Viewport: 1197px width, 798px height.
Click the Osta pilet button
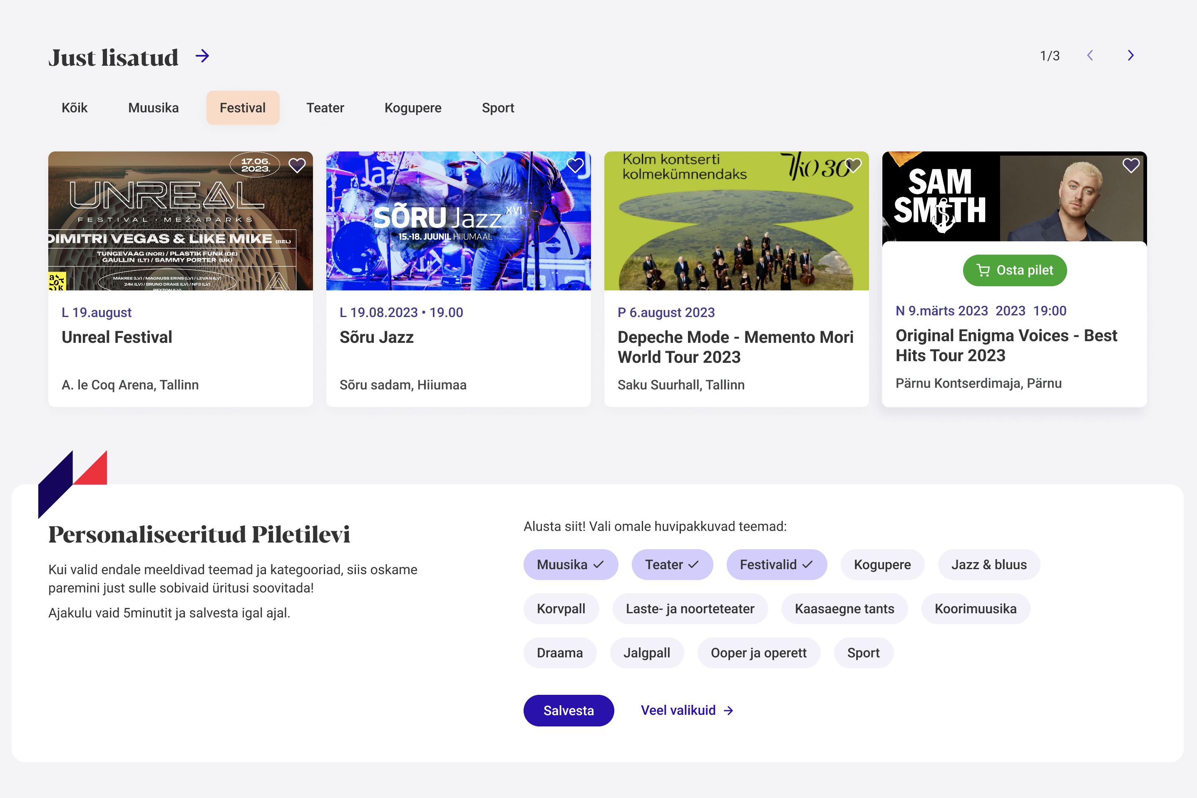[1015, 270]
